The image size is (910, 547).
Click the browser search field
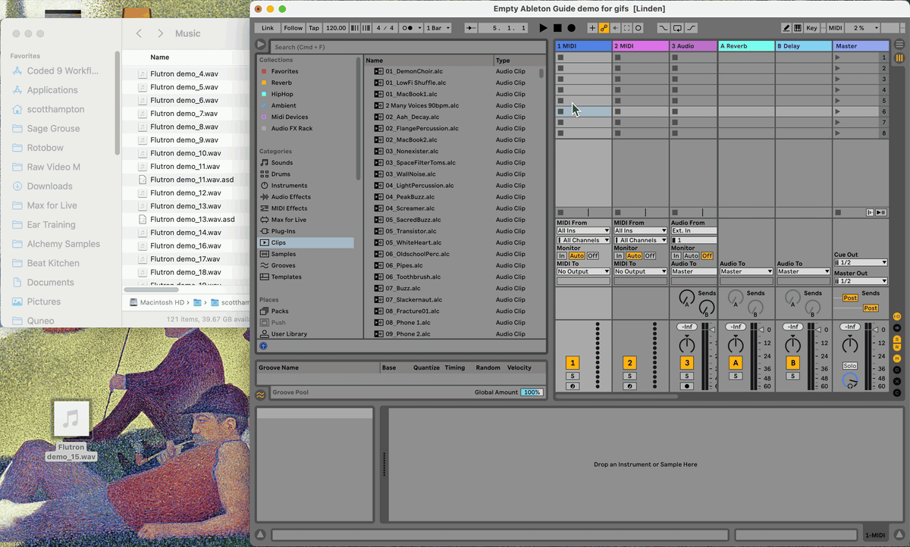coord(407,47)
